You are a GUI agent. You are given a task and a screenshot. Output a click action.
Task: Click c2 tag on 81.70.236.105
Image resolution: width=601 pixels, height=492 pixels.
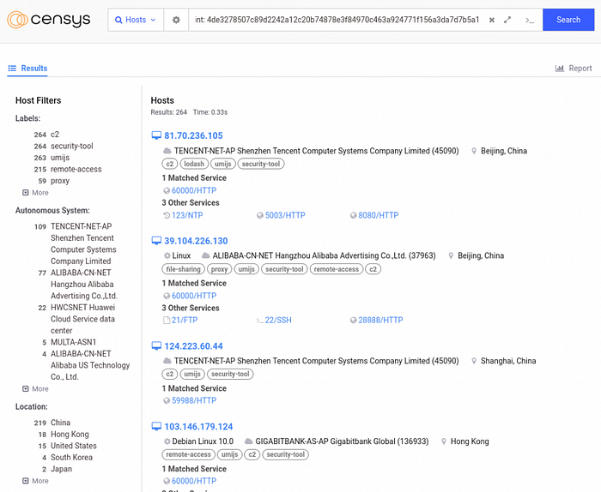pyautogui.click(x=170, y=164)
